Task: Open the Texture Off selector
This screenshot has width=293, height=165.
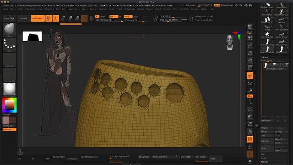Action: click(9, 75)
